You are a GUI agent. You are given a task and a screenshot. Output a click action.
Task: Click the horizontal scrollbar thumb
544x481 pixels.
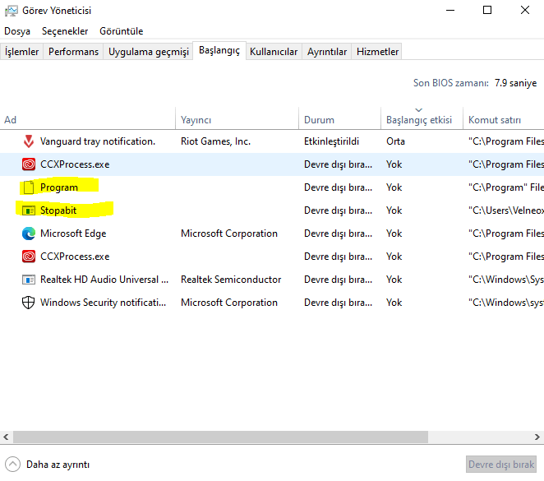[220, 437]
